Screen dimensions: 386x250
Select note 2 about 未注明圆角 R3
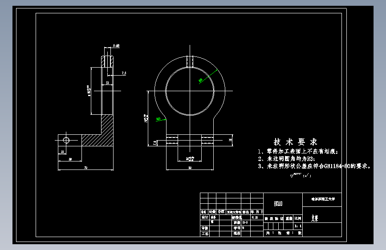286,159
